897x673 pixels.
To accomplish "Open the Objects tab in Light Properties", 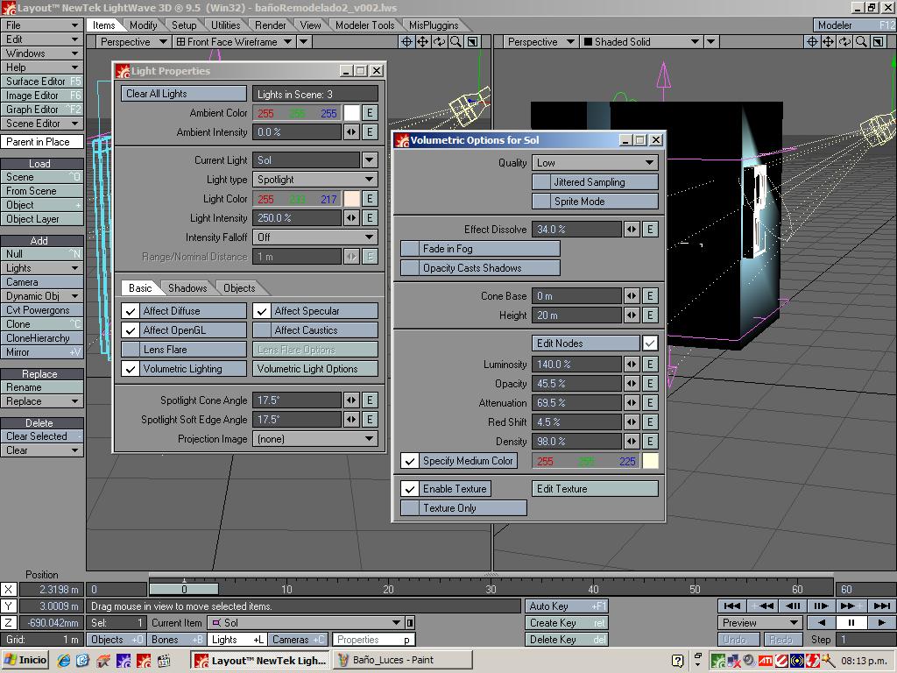I will coord(239,288).
